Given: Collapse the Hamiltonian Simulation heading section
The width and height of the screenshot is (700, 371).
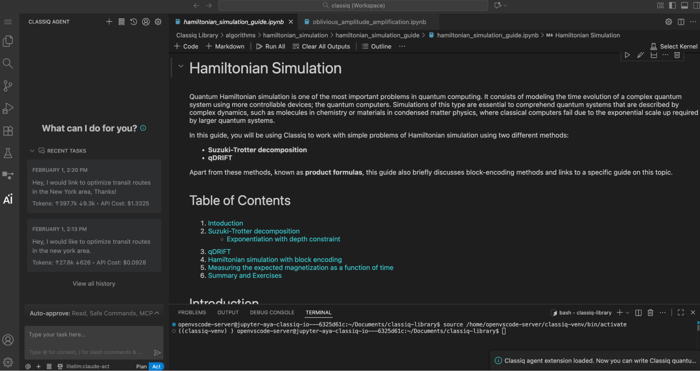Looking at the screenshot, I should [x=181, y=66].
